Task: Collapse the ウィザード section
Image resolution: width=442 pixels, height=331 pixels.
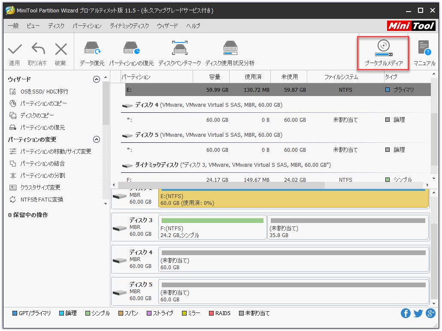Action: coord(97,79)
